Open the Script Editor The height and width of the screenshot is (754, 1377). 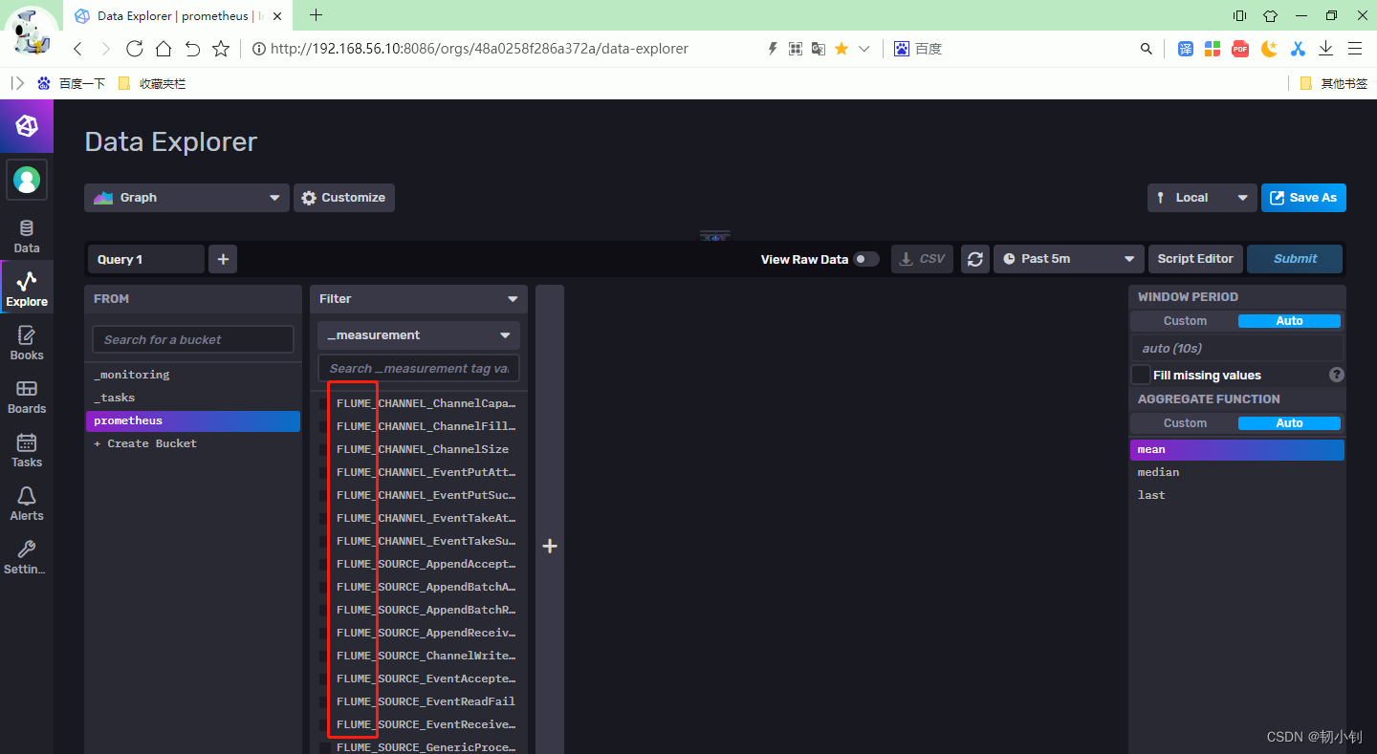point(1195,259)
